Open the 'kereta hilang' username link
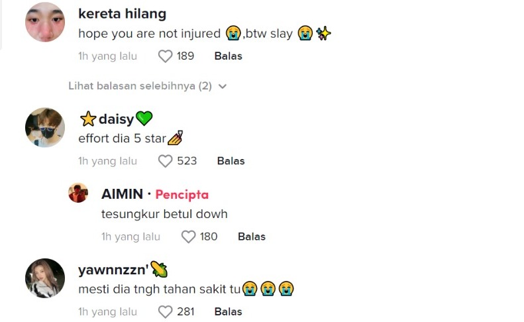The image size is (524, 322). click(122, 14)
